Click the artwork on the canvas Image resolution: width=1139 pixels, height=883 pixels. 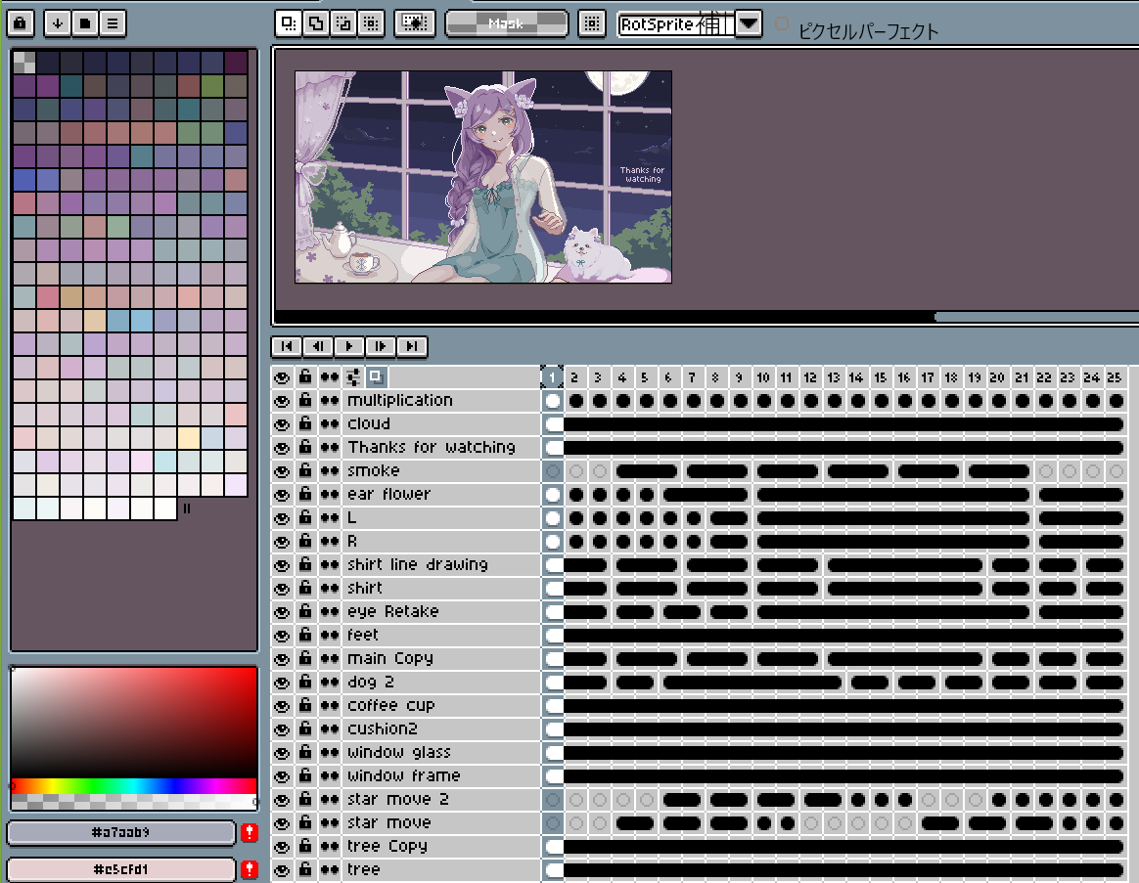tap(483, 176)
